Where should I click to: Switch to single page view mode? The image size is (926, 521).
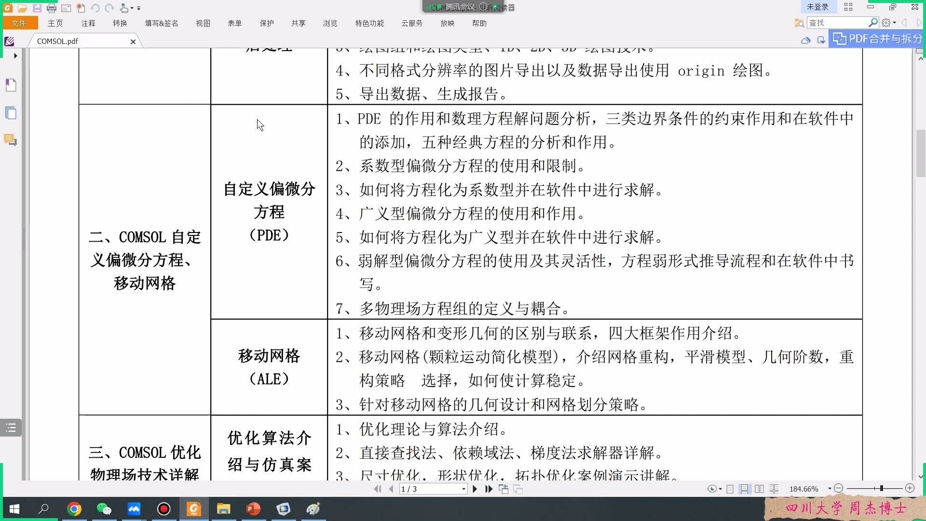(730, 489)
